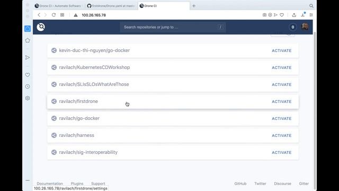This screenshot has height=191, width=339.
Task: Focus the Search repositories input field
Action: coord(173,27)
